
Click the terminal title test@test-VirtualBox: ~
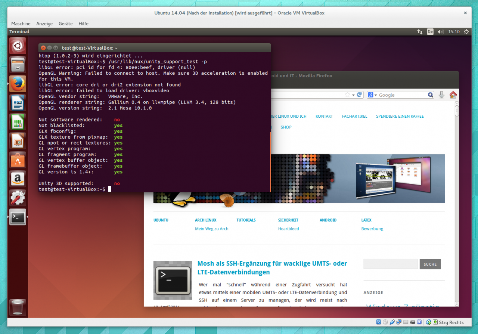pos(90,48)
